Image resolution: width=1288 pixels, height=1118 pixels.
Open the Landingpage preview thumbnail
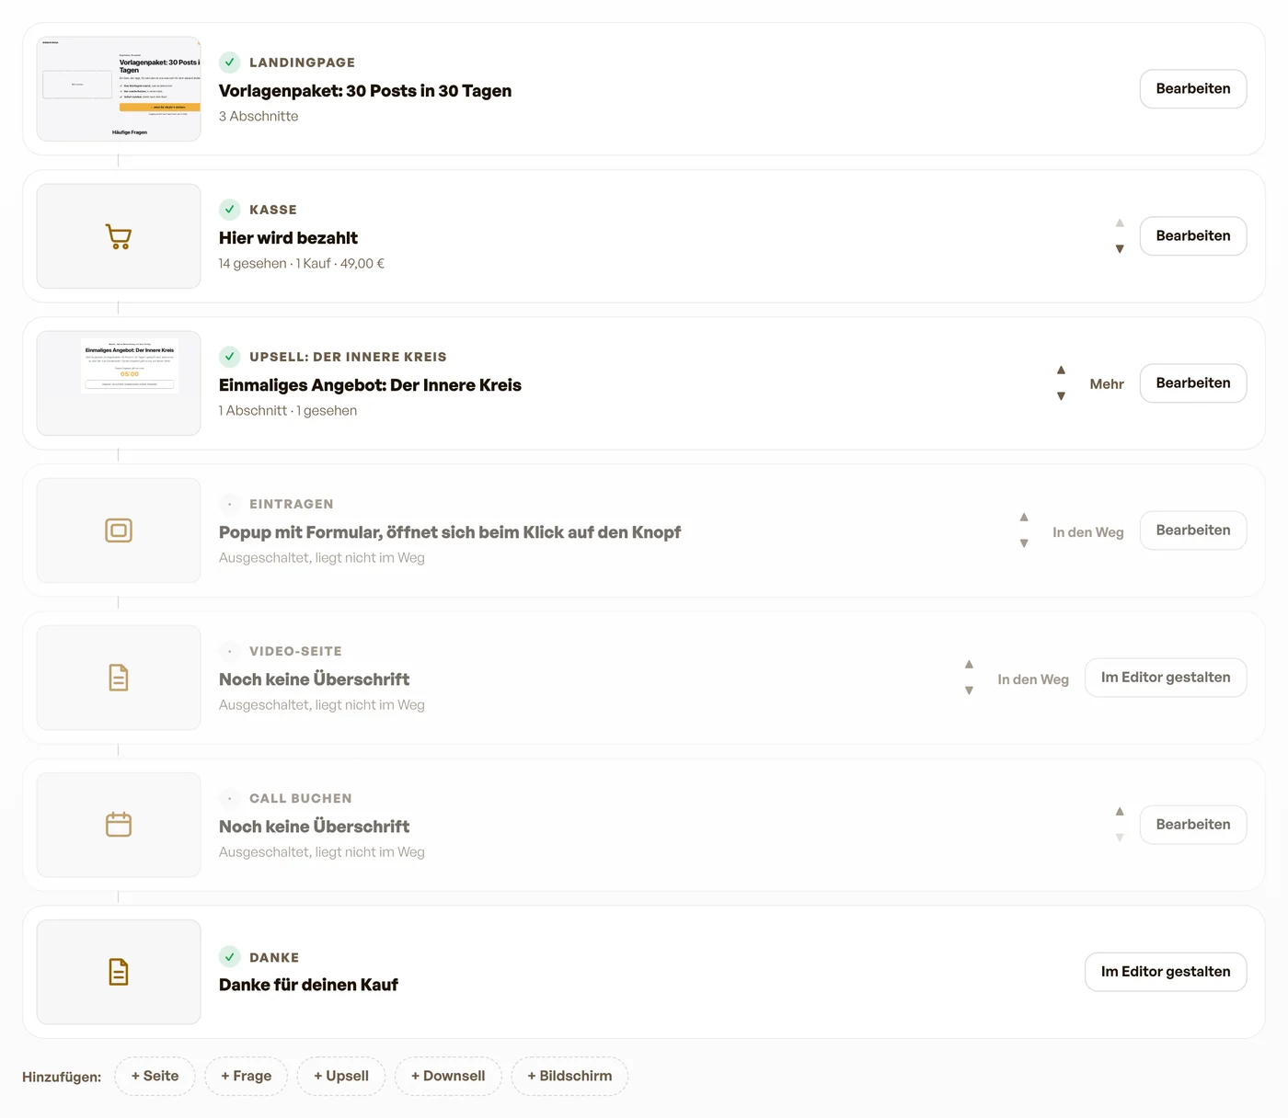(119, 89)
